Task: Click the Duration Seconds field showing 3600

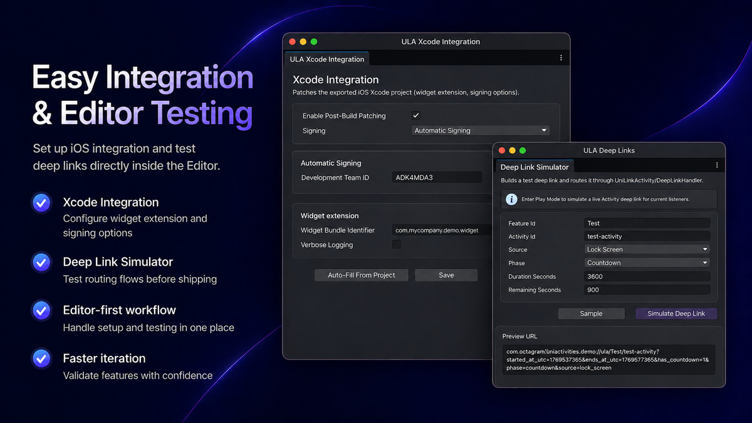Action: (x=647, y=276)
